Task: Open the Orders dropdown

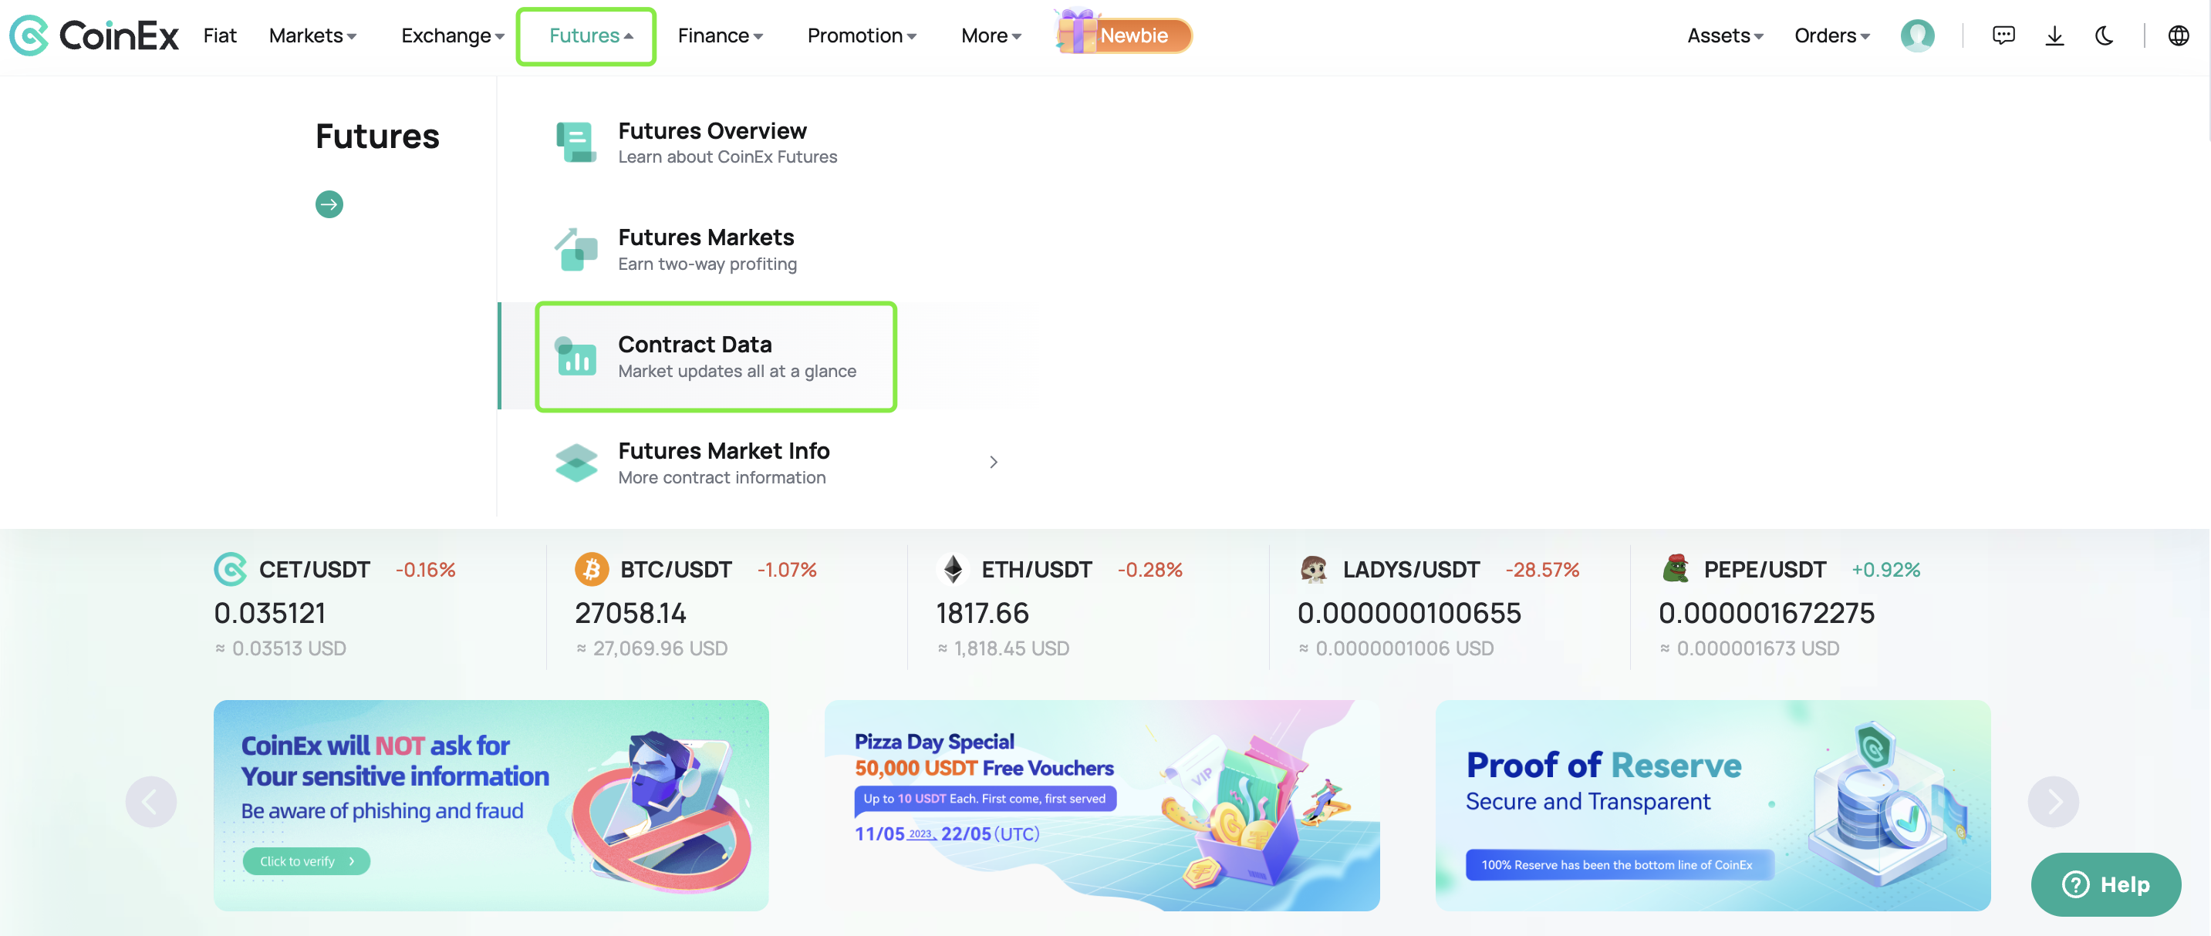Action: pos(1831,35)
